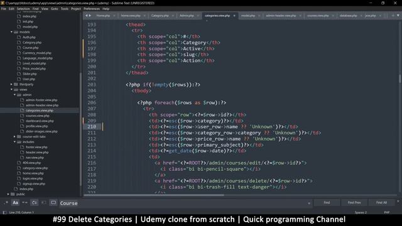Open dashboard.view.php in sidebar
This screenshot has height=226, width=402.
click(40, 121)
